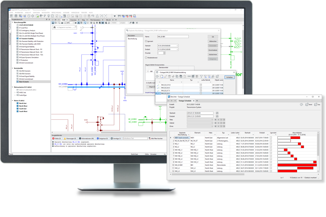Click the scissors cut icon in Wiederherstellung toolbar
This screenshot has width=326, height=217.
[x=173, y=76]
